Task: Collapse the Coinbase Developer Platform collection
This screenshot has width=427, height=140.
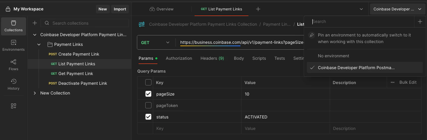Action: tap(35, 35)
